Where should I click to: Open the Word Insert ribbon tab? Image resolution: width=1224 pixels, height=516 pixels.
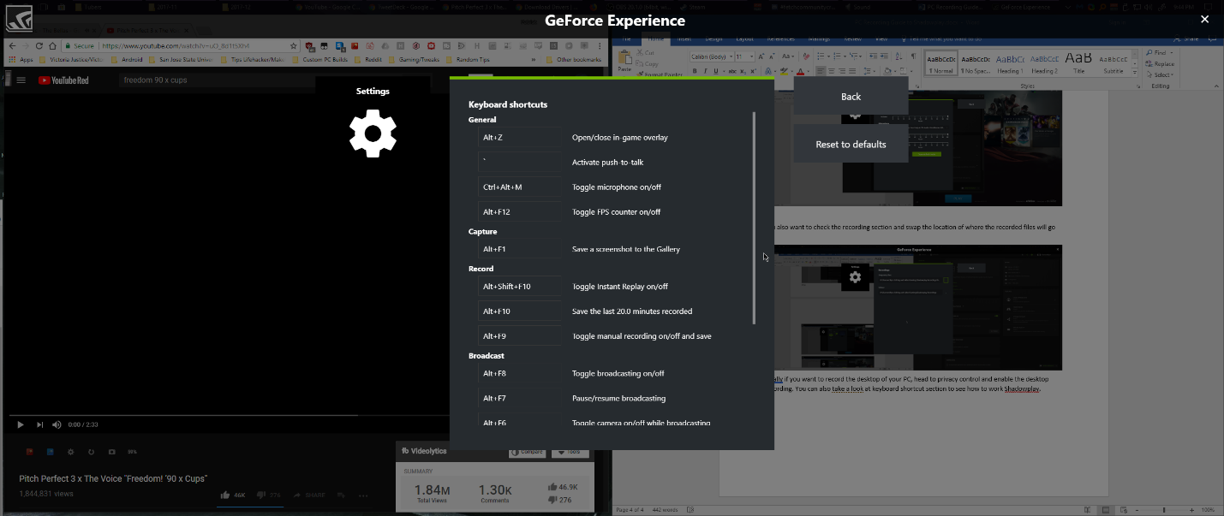(685, 39)
